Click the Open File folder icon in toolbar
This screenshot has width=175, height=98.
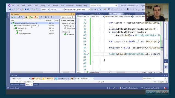[23, 9]
